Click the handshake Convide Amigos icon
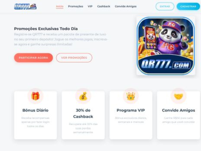The image size is (201, 151). (x=179, y=96)
